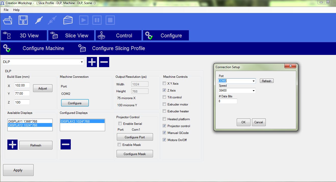Screen dimensions: 336x182
Task: Add selected display using plus icon
Action: [12, 145]
